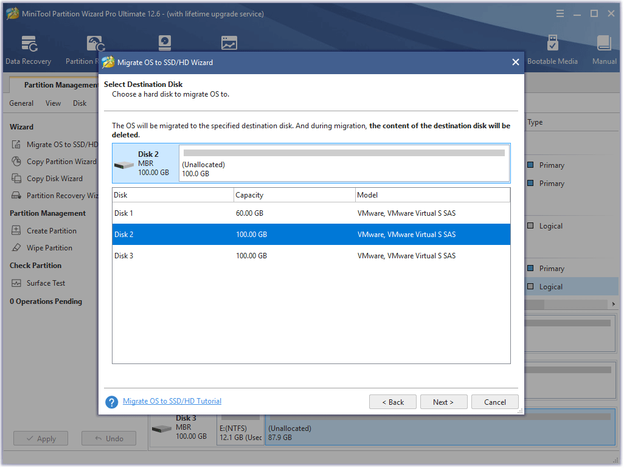Click Surface Test entry
This screenshot has height=468, width=624.
pos(46,283)
